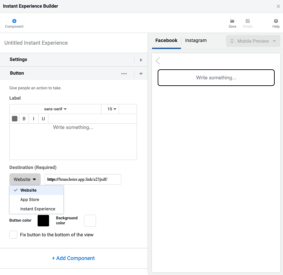Click the blue plus Component icon
283x275 pixels.
point(14,21)
